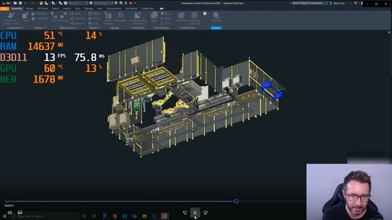Image resolution: width=392 pixels, height=220 pixels.
Task: Click the skip back button
Action: coord(185,213)
